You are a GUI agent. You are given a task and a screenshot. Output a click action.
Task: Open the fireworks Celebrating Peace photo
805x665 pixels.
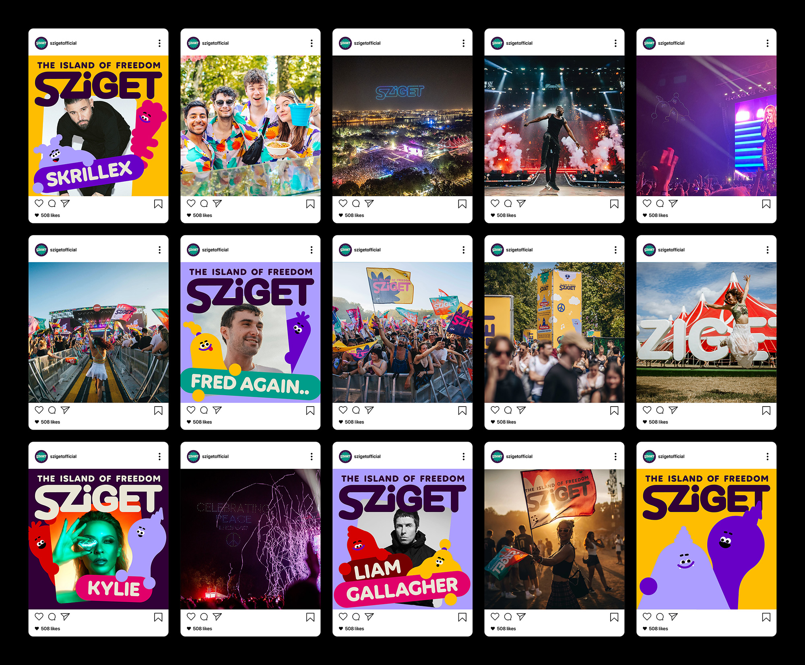tap(250, 539)
